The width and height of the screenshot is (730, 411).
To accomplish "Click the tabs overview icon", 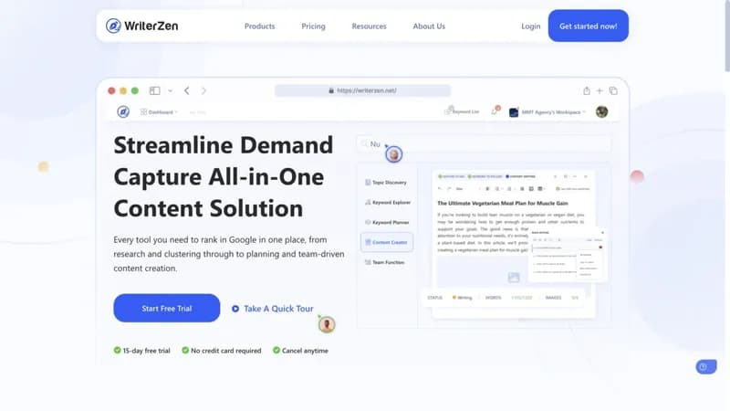I will (x=613, y=90).
